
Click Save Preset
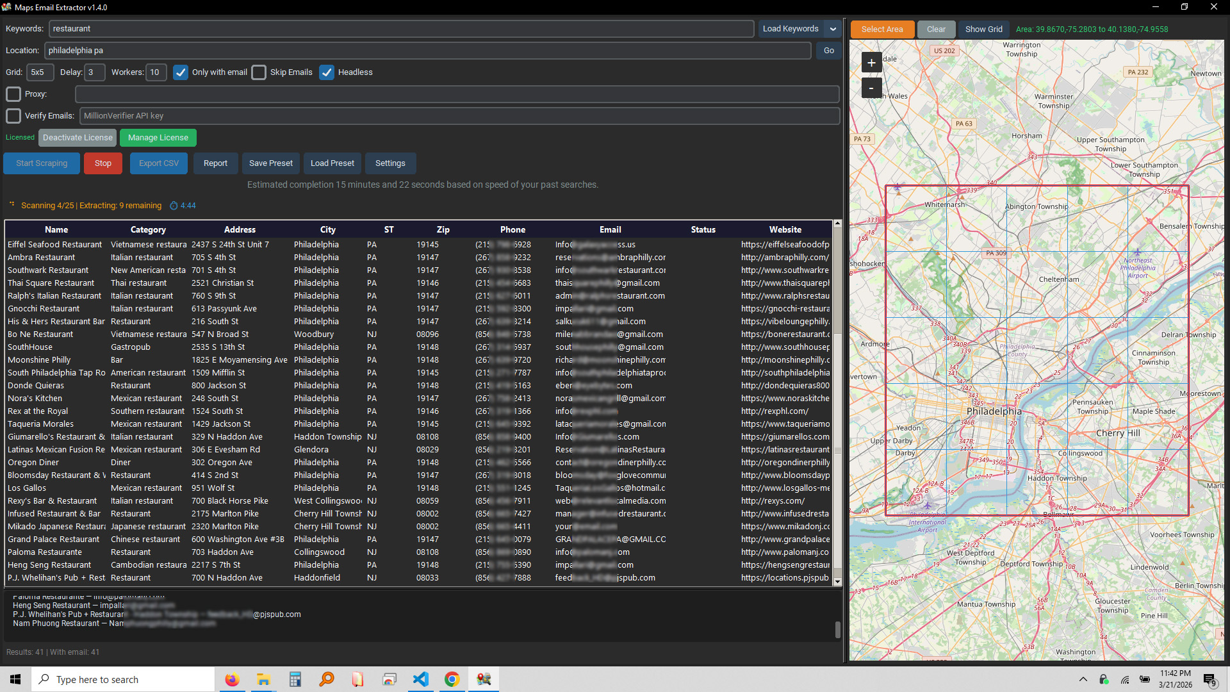(271, 163)
